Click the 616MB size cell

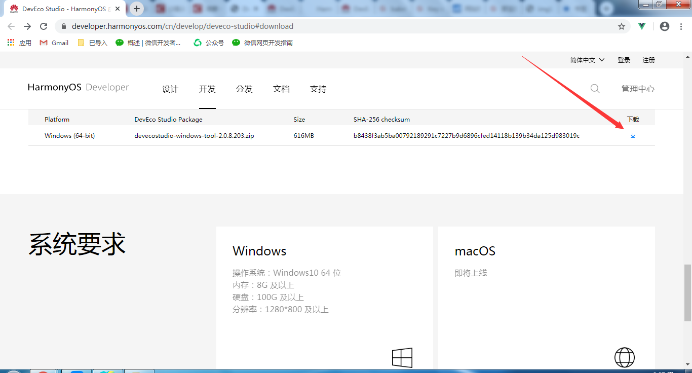click(x=303, y=135)
